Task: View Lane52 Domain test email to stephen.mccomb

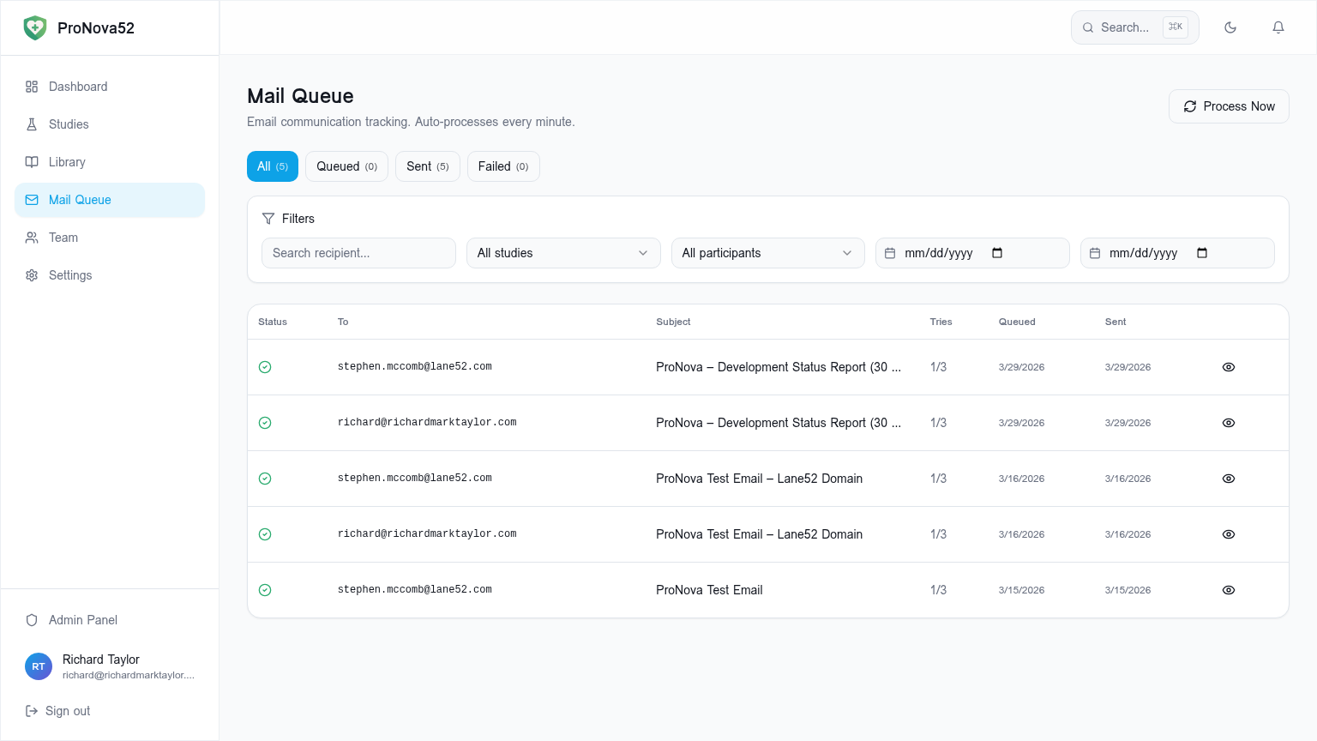Action: click(1229, 479)
